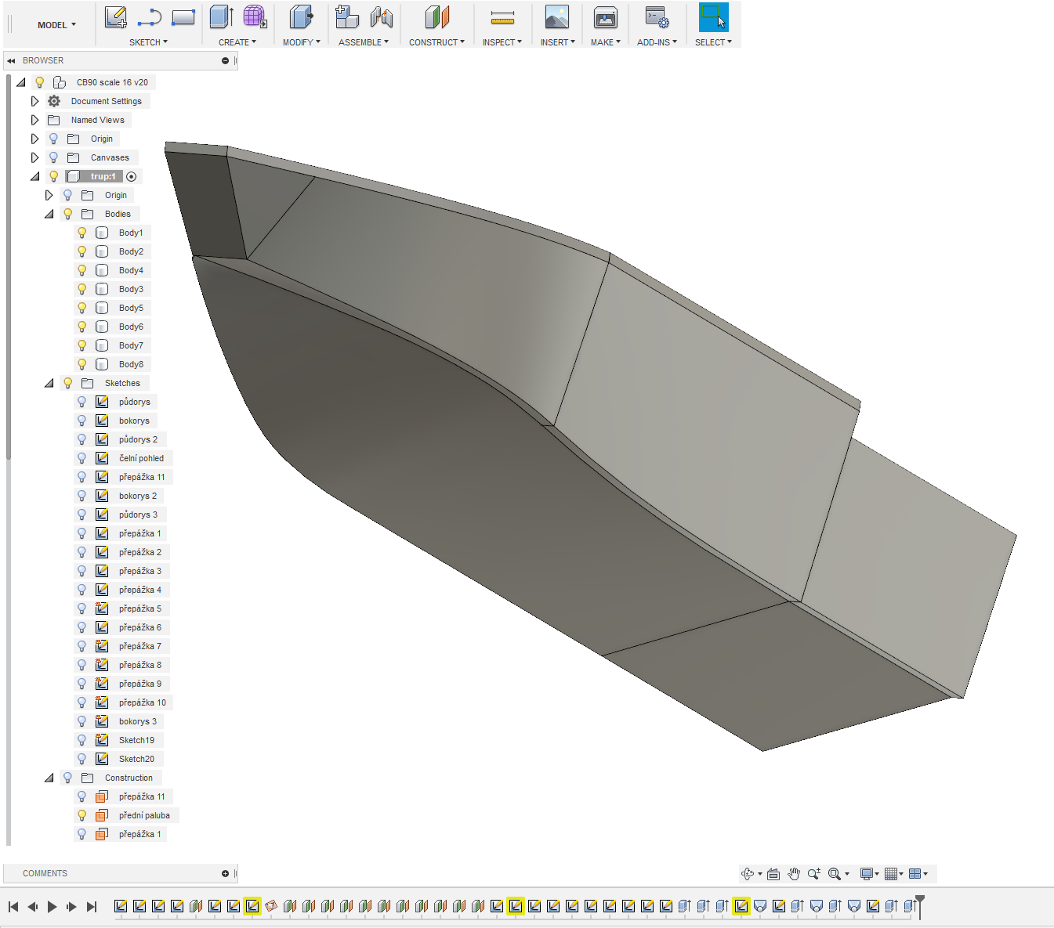Open the 3D Print make icon
This screenshot has height=928, width=1054.
coord(605,17)
